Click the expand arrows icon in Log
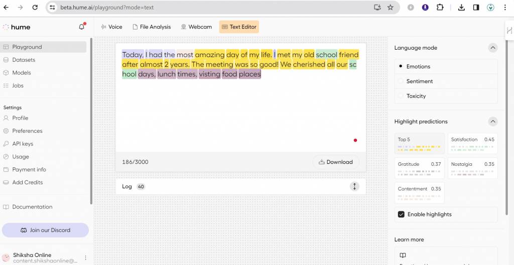The width and height of the screenshot is (514, 265). click(x=354, y=186)
